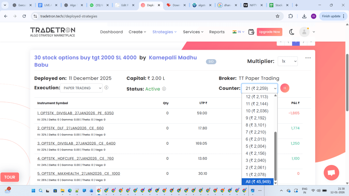Viewport: 349px width, 196px height.
Task: Click the TOUR button
Action: pos(10,177)
